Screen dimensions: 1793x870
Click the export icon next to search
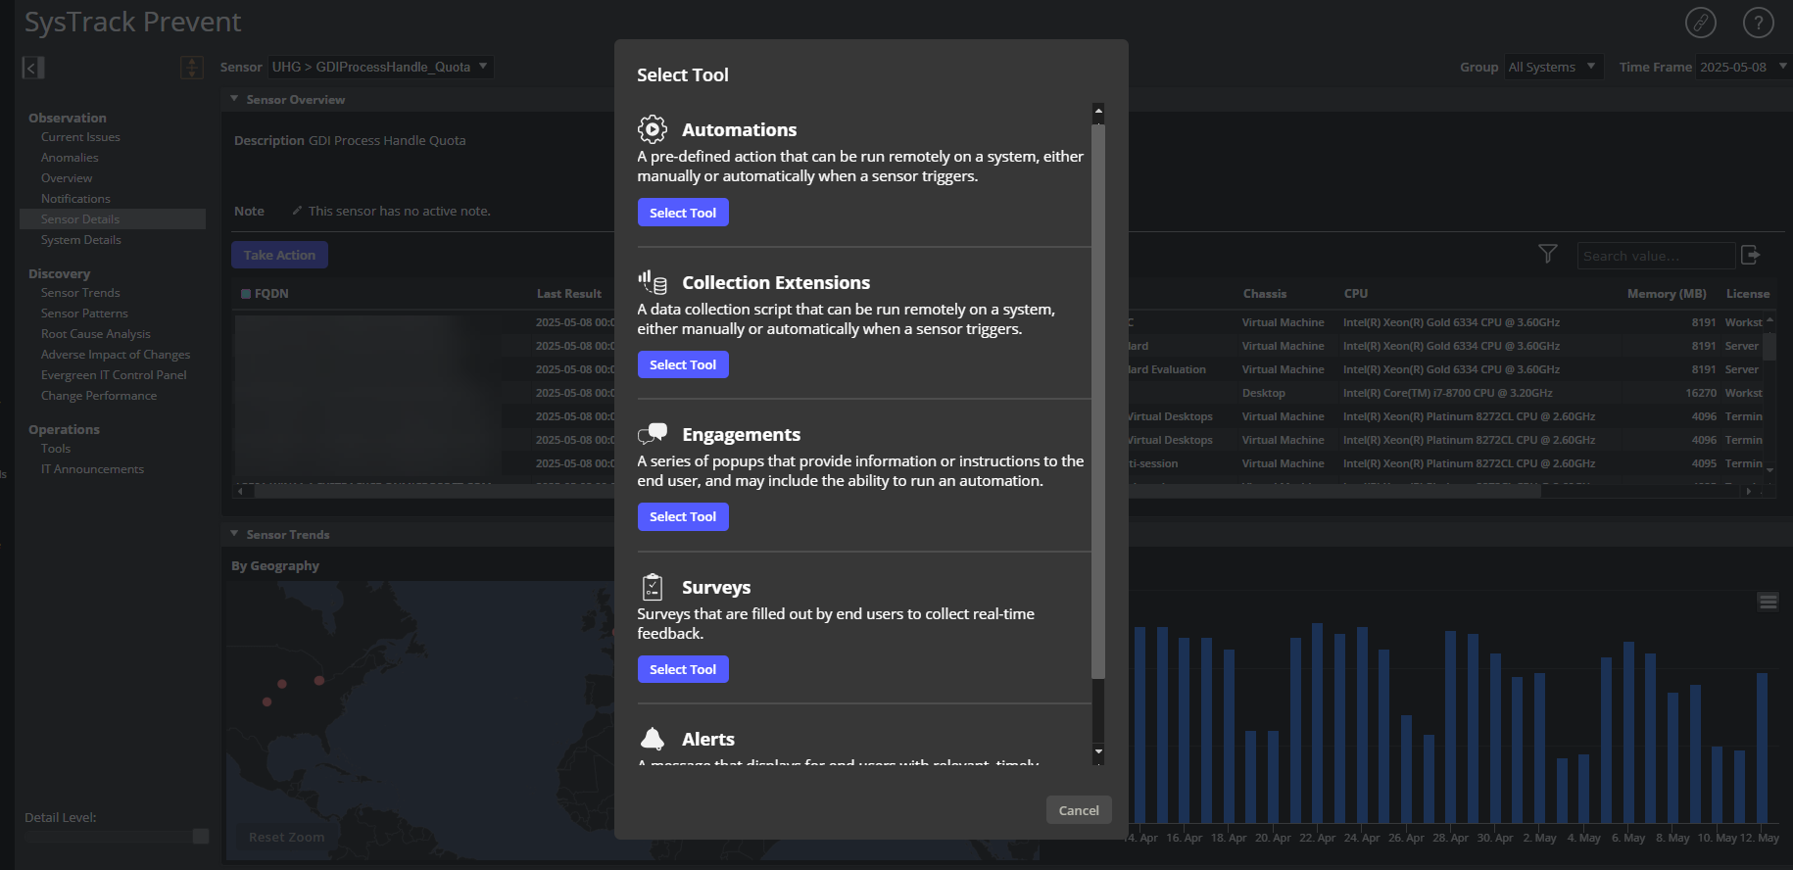click(1751, 255)
